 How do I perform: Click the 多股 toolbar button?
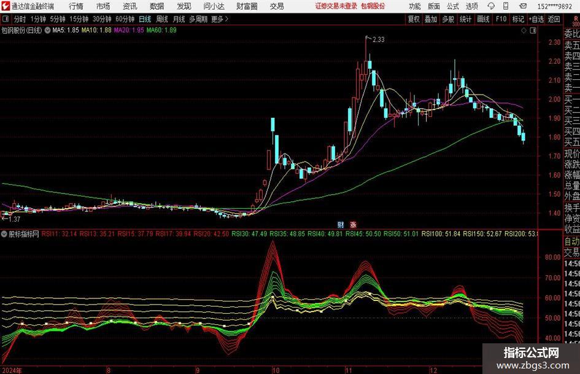[448, 19]
